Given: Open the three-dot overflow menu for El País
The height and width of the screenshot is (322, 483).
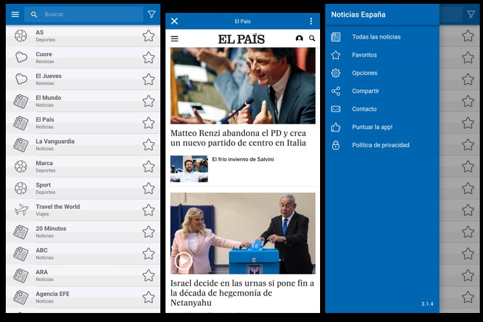Looking at the screenshot, I should click(x=311, y=21).
